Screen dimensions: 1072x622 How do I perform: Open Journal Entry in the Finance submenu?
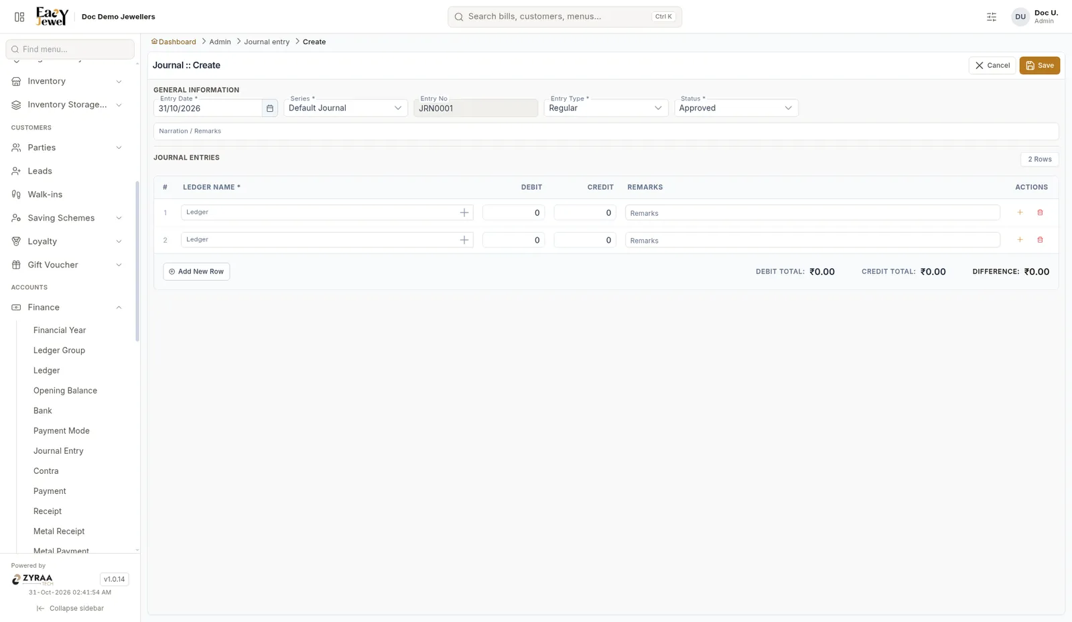[58, 451]
